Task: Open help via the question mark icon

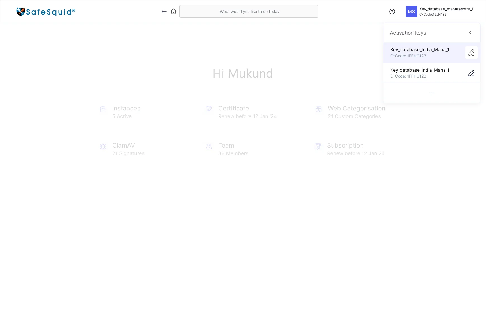Action: (392, 12)
